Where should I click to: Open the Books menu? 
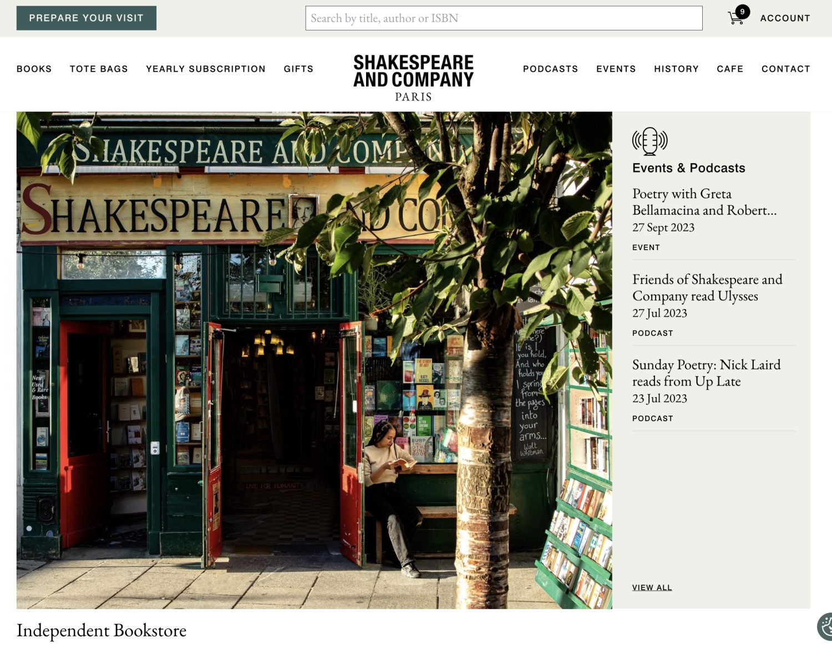[34, 69]
